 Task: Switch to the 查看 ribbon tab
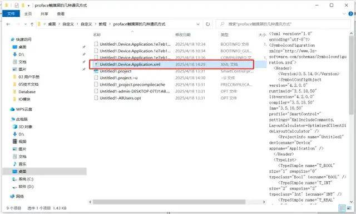click(x=61, y=14)
